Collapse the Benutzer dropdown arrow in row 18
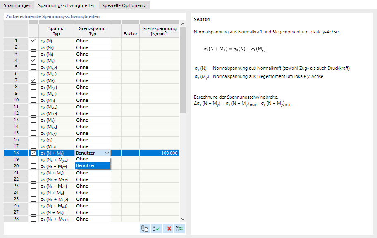Viewport: 377px width, 238px height. 107,153
